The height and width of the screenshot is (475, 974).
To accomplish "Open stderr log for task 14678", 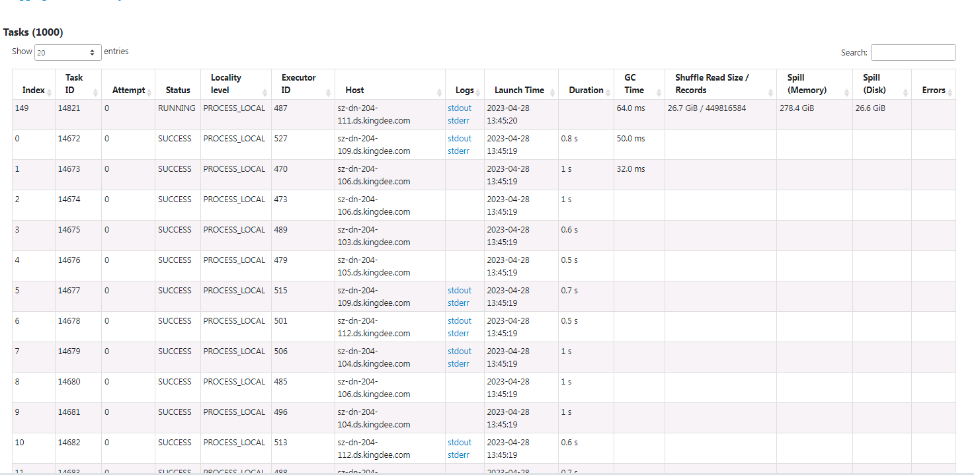I will click(x=458, y=334).
